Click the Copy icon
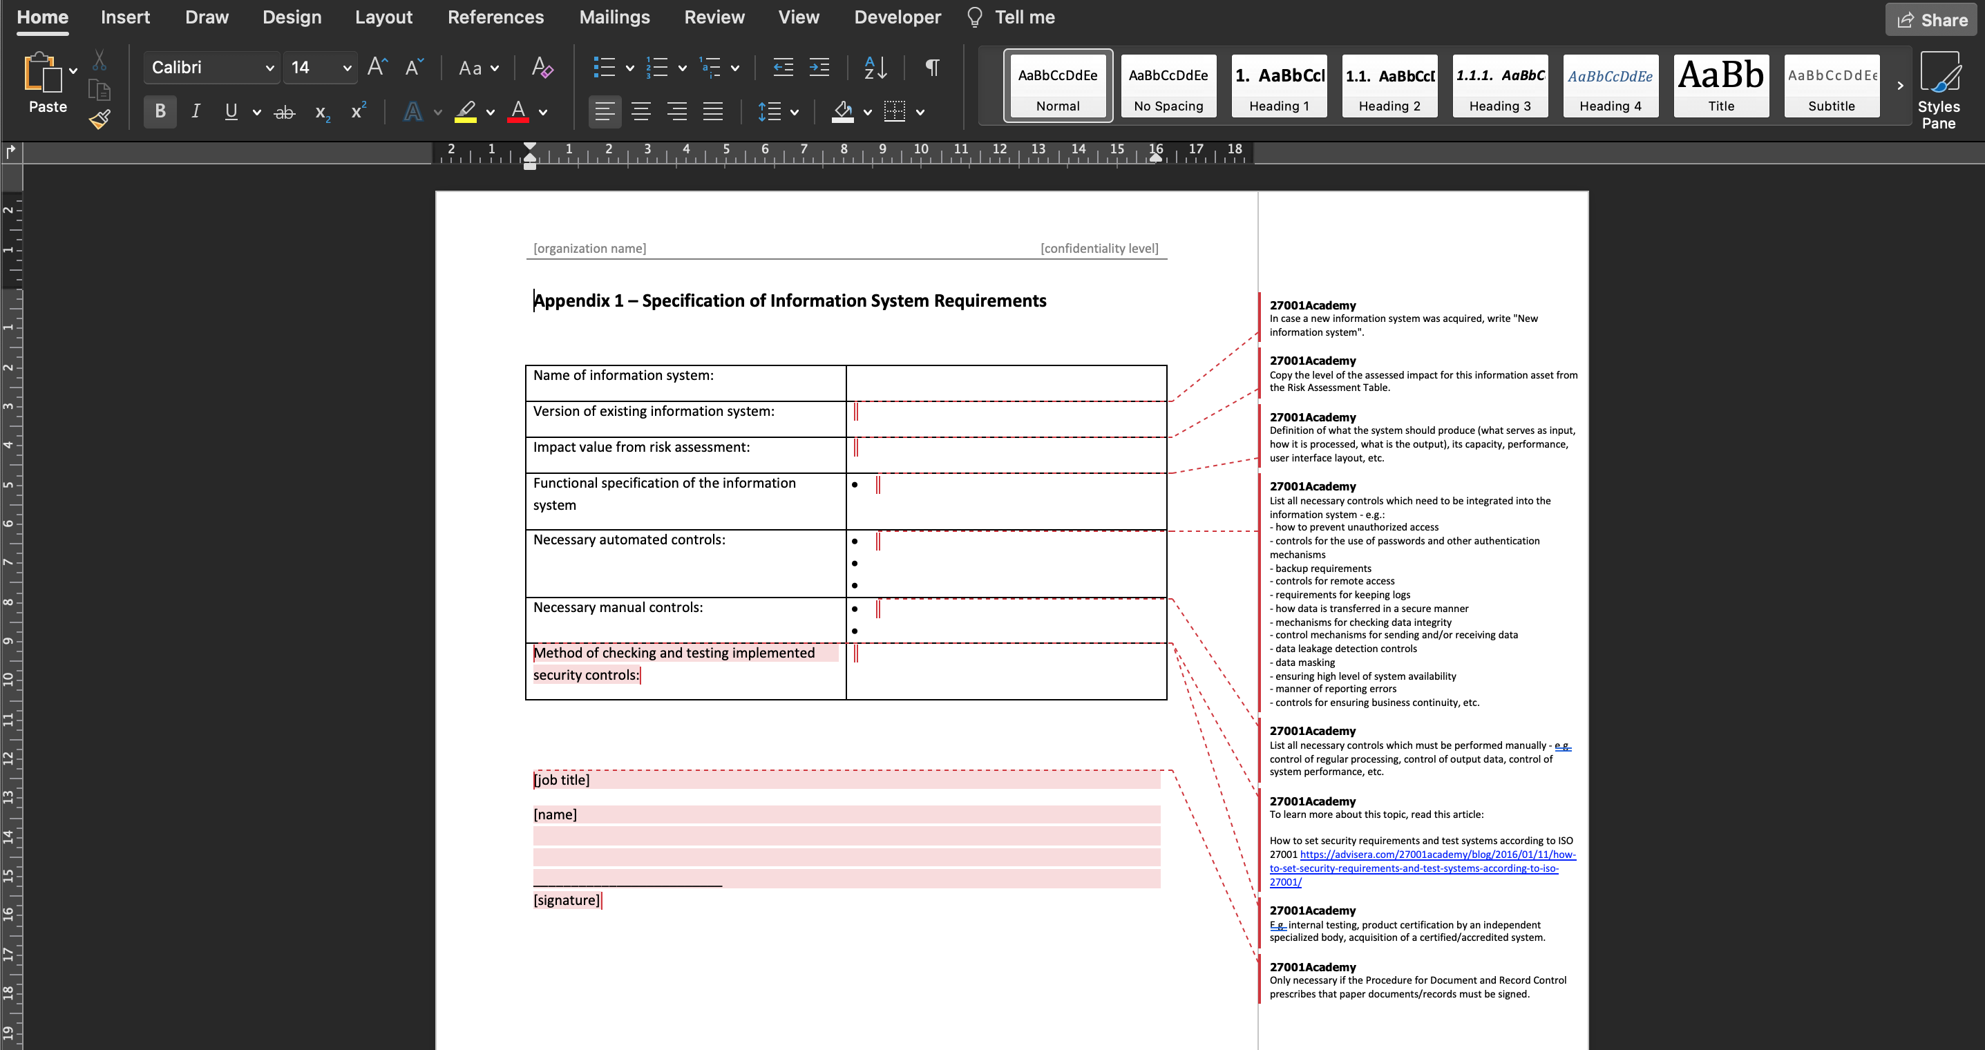This screenshot has width=1985, height=1050. [99, 89]
